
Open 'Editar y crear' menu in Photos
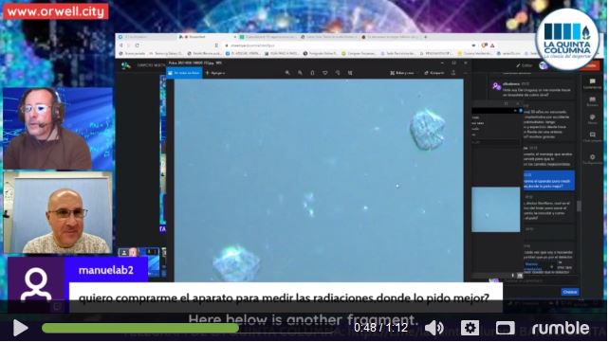point(402,73)
